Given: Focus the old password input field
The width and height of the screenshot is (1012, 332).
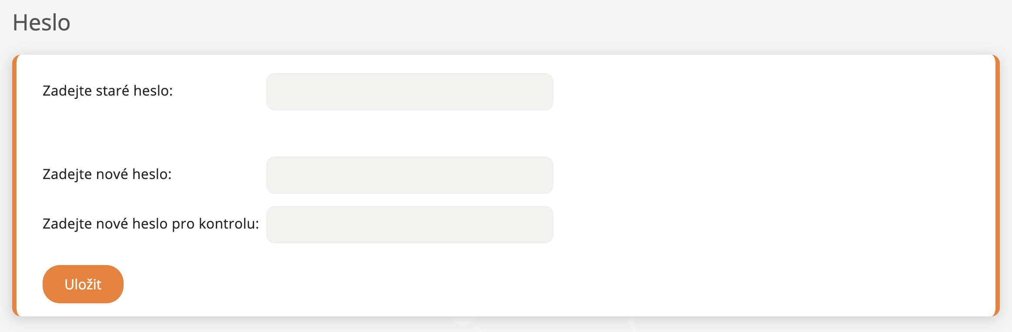Looking at the screenshot, I should pos(409,92).
